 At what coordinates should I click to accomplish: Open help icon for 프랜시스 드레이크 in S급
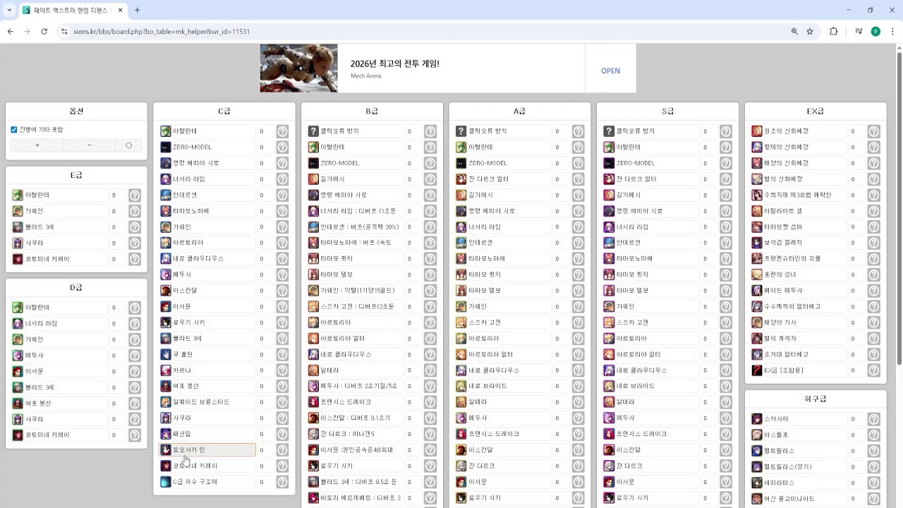[726, 434]
